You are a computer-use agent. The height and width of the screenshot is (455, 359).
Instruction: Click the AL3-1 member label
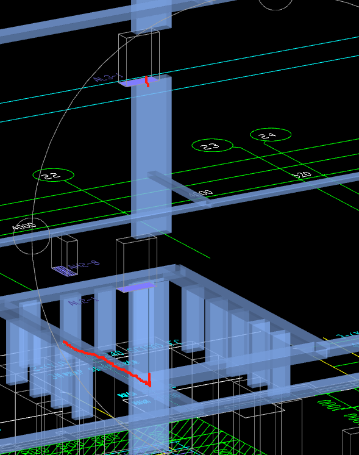pyautogui.click(x=108, y=77)
